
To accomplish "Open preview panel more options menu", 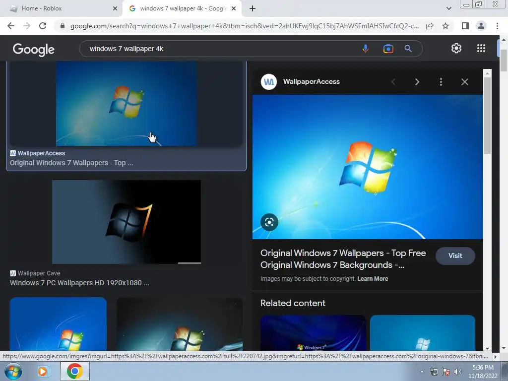I will (x=441, y=82).
